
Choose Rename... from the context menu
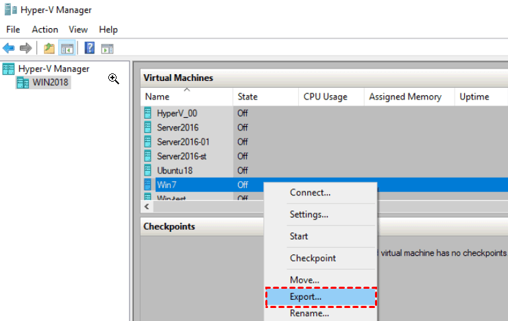tap(320, 313)
